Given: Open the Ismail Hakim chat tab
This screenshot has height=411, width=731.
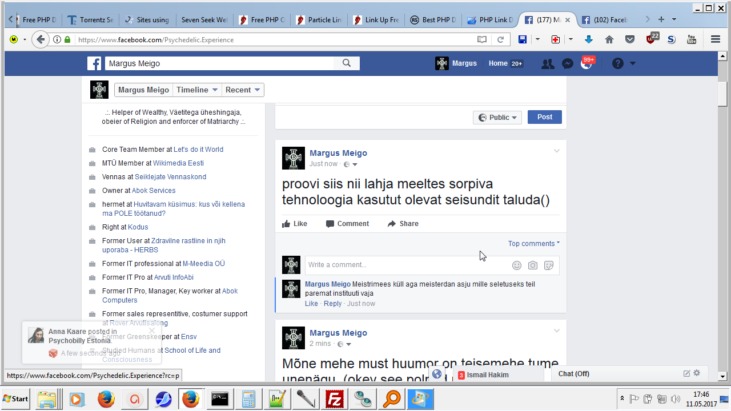Looking at the screenshot, I should pos(498,374).
